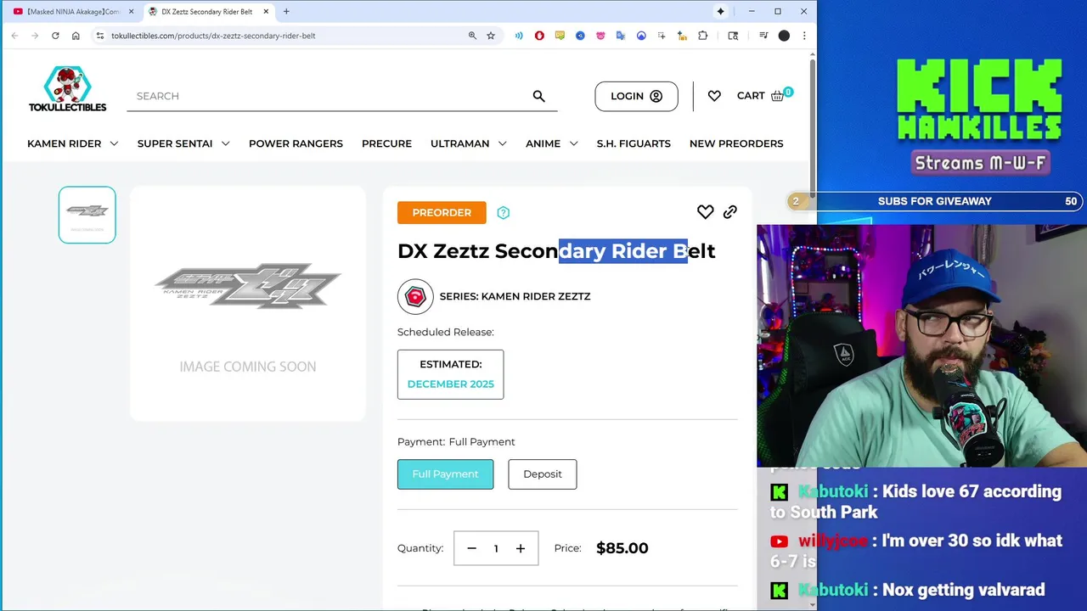Open the Power Rangers category

pos(296,143)
